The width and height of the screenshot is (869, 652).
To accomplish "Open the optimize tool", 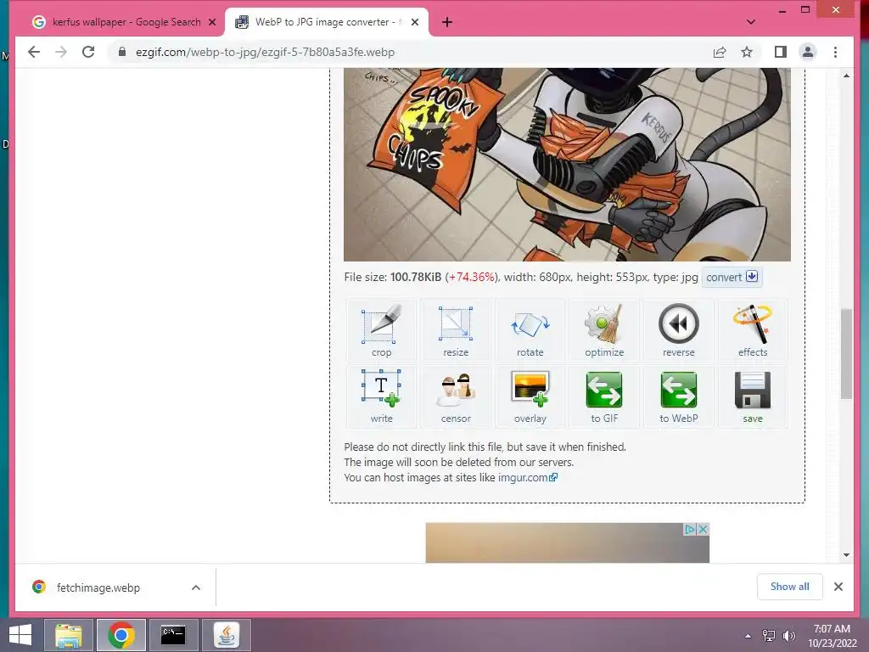I will coord(604,330).
